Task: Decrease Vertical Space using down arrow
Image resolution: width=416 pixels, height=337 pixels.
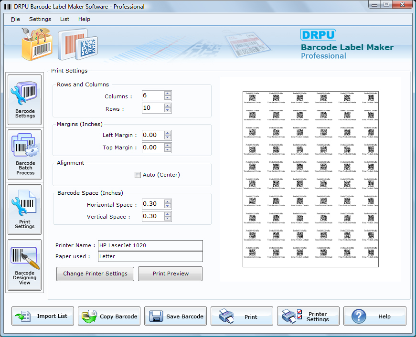Action: click(167, 219)
